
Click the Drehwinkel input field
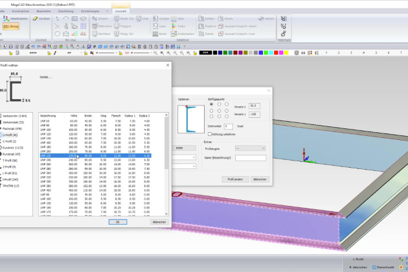[x=229, y=126]
